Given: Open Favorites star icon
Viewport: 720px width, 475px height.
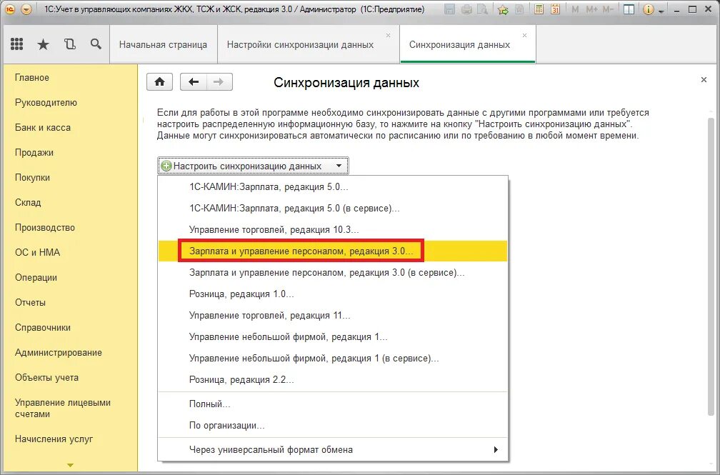Looking at the screenshot, I should 43,44.
